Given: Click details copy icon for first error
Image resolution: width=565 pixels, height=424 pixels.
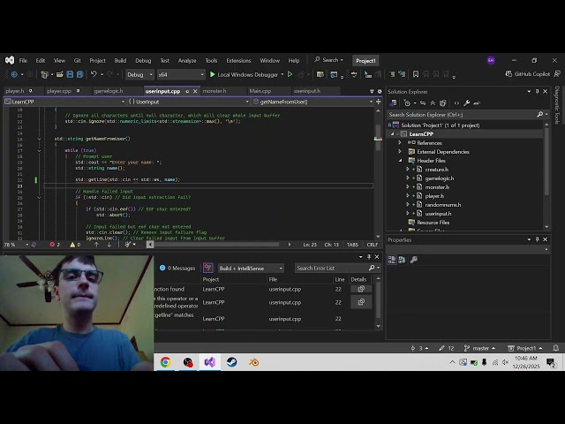Looking at the screenshot, I should coord(361,289).
